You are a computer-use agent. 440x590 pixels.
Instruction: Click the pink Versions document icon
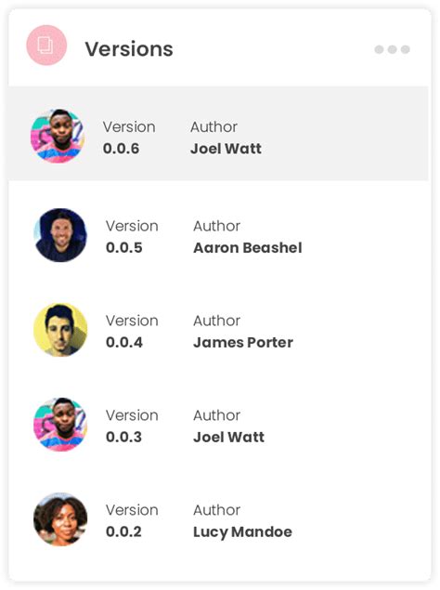[x=46, y=46]
